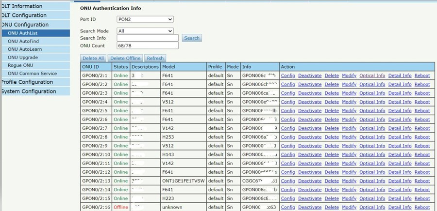Click the Delete link for GPON0/2:3

[x=332, y=93]
